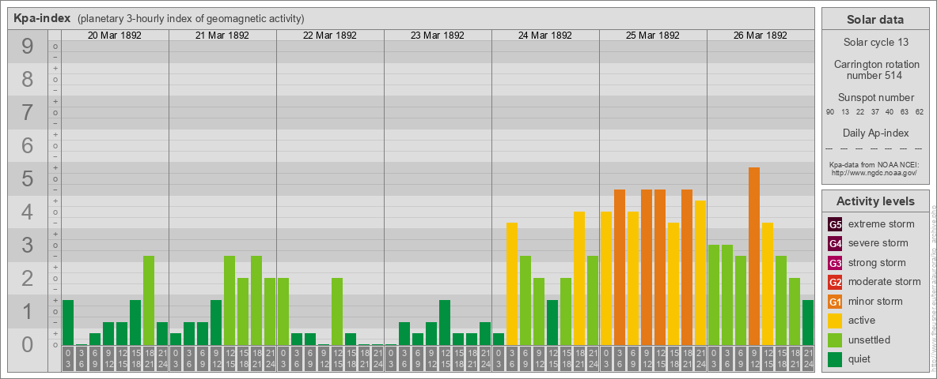This screenshot has height=379, width=937.
Task: Click the light green 18-21 bar on 20 Mar 1892
Action: point(149,300)
